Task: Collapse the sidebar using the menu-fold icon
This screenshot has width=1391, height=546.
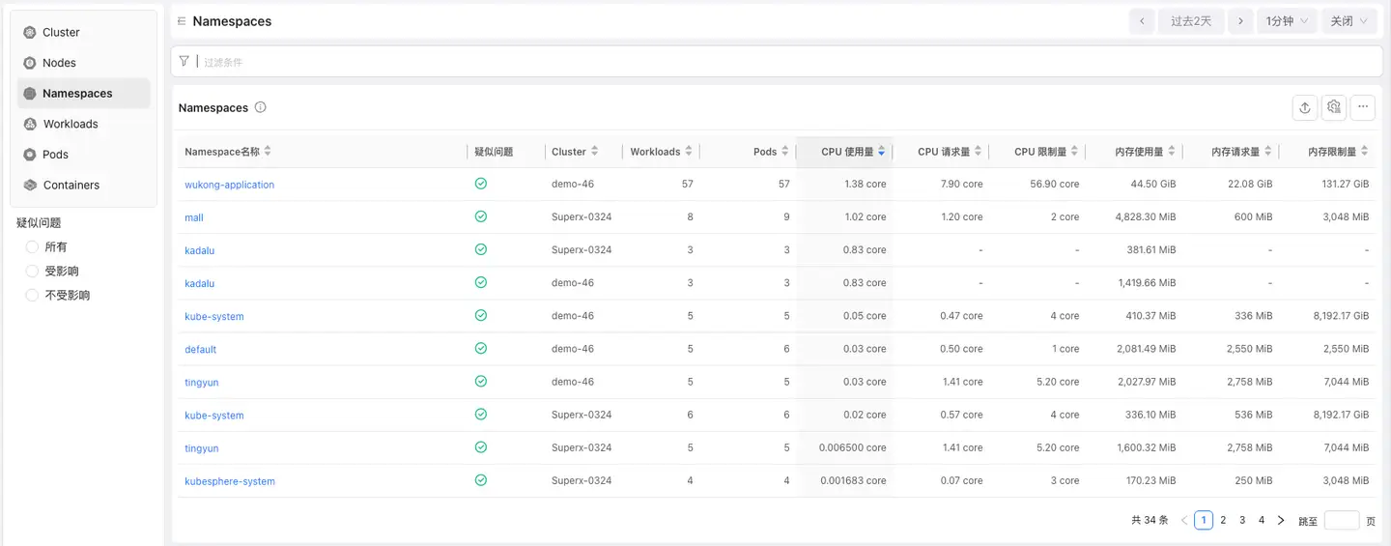Action: pyautogui.click(x=182, y=21)
